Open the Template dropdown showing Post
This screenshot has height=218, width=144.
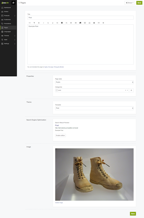(94, 108)
